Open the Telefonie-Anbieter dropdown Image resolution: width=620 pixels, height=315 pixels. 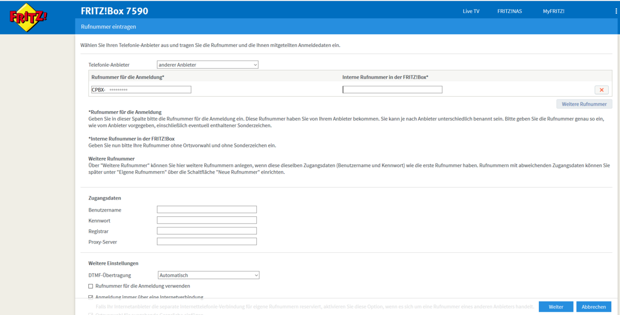[207, 65]
